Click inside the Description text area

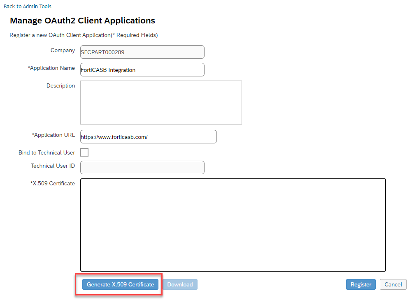[x=161, y=103]
